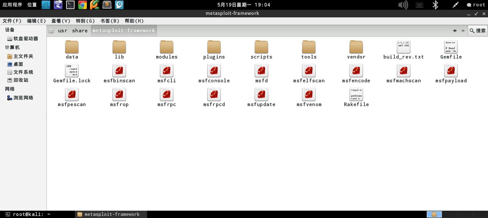Open the 应用程序 applications menu
Image resolution: width=488 pixels, height=218 pixels.
point(12,5)
